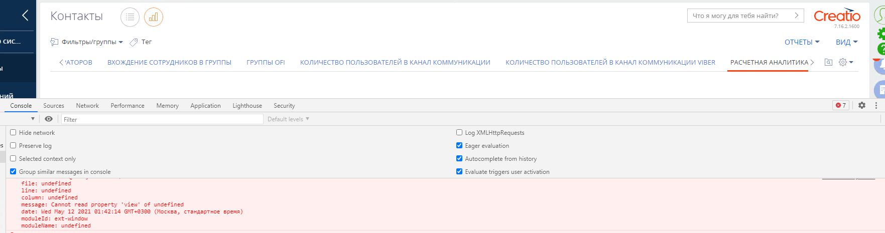Click console line 'moduleName: undefined'
885x233 pixels.
click(x=56, y=225)
